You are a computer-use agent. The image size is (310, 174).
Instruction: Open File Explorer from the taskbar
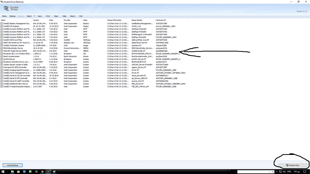12,172
